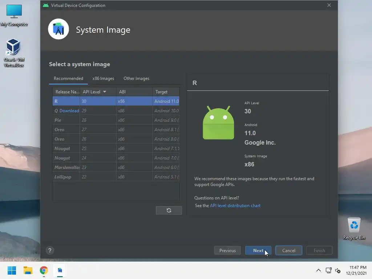This screenshot has height=279, width=372.
Task: Switch to the x86 Images tab
Action: click(103, 78)
